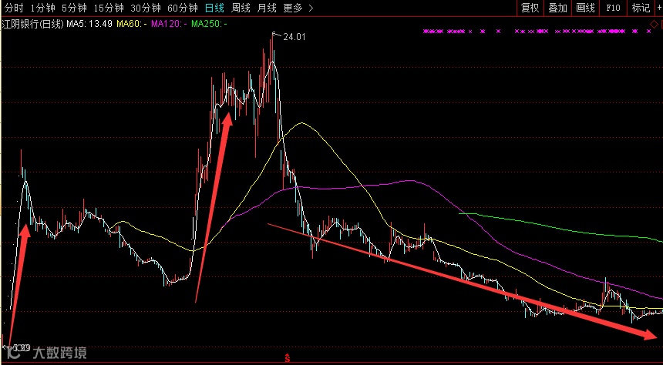Select the 15分钟 period tab
Image resolution: width=663 pixels, height=365 pixels.
[x=108, y=8]
